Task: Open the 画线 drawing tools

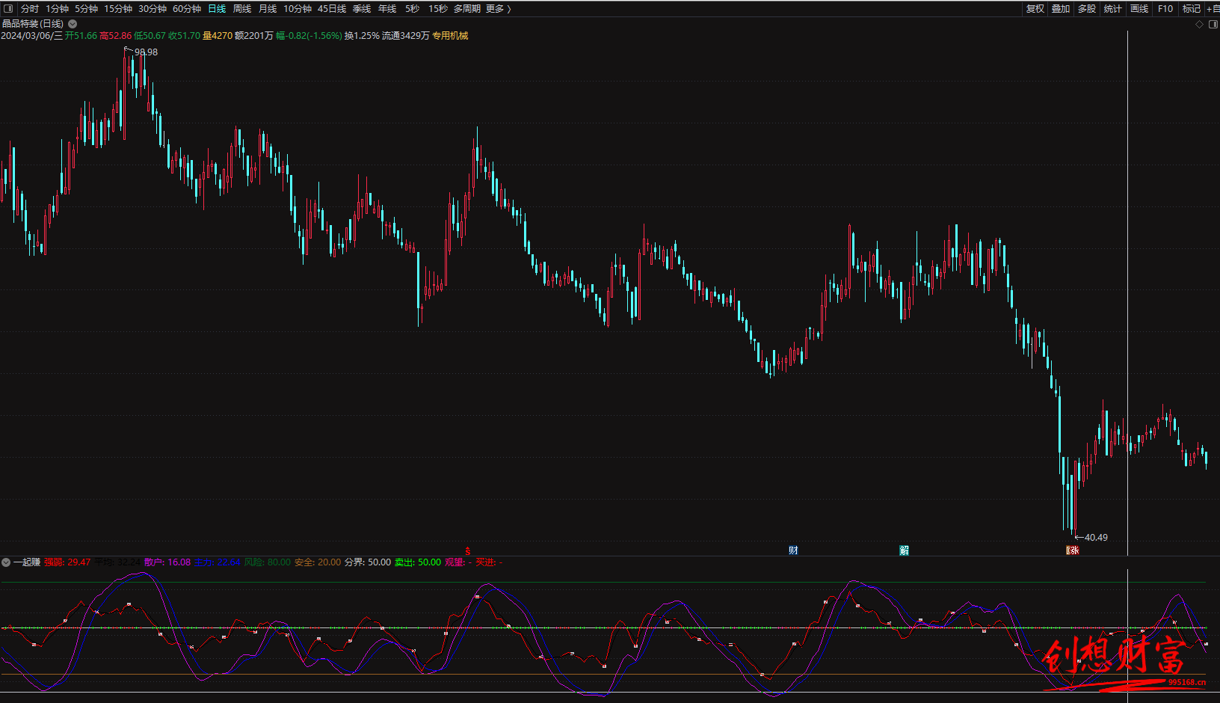Action: [1139, 9]
